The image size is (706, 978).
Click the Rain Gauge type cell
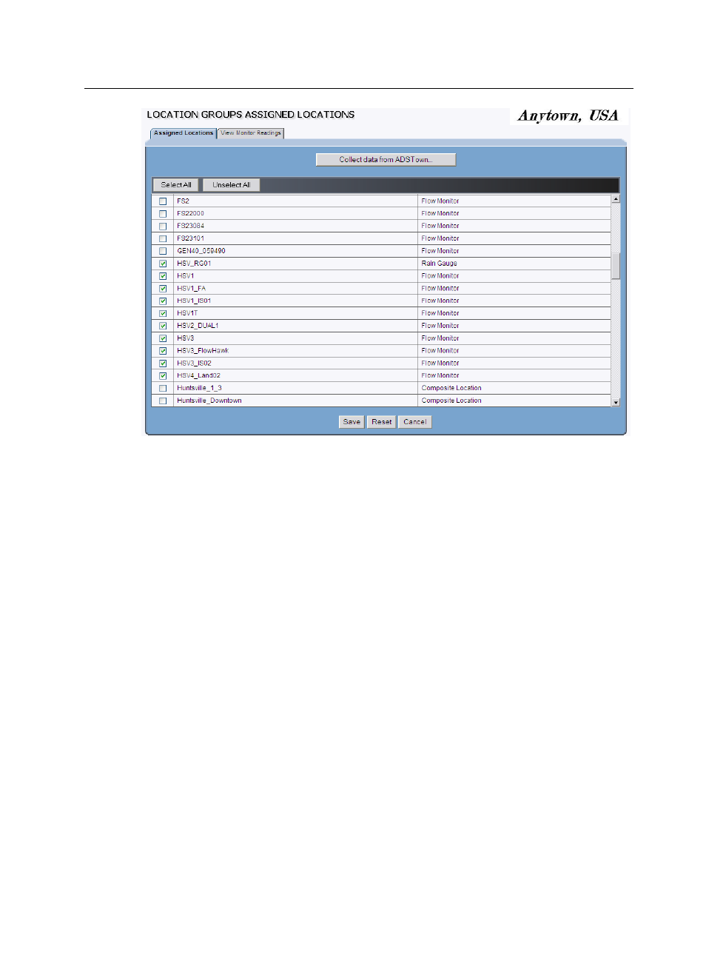[x=439, y=264]
